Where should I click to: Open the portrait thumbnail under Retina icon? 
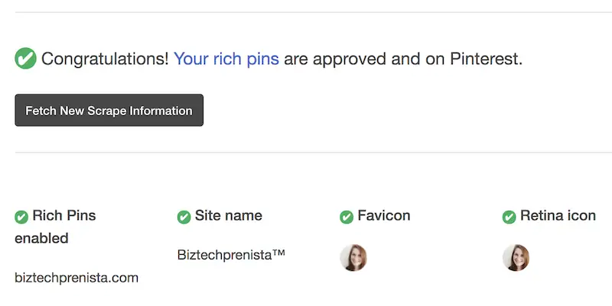click(516, 257)
